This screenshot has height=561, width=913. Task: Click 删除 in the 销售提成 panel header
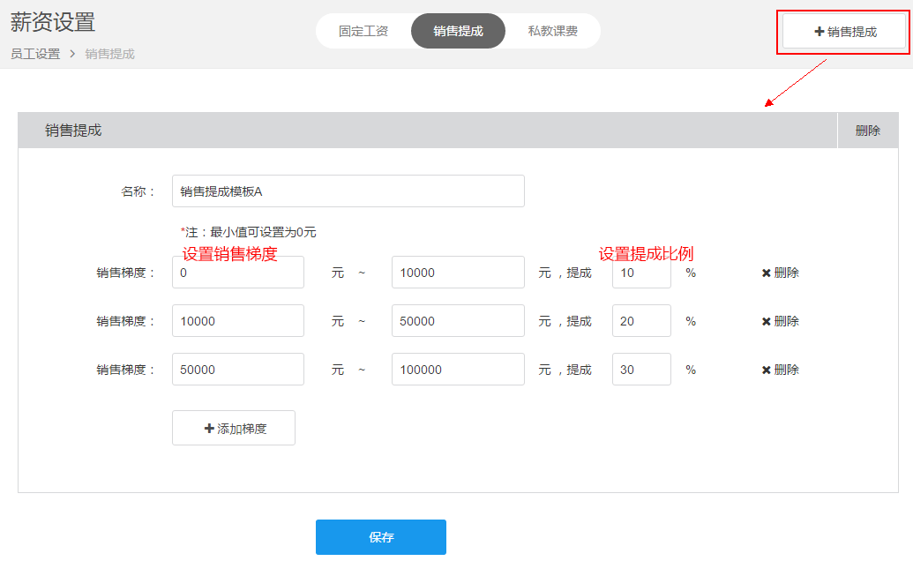867,131
